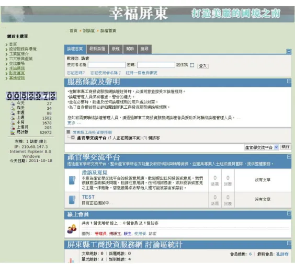Click breadcrumb 論壇首頁
The height and width of the screenshot is (264, 295).
point(108,31)
